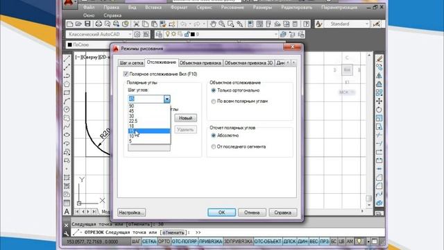Open the Layer Properties manager icon

[x=159, y=34]
